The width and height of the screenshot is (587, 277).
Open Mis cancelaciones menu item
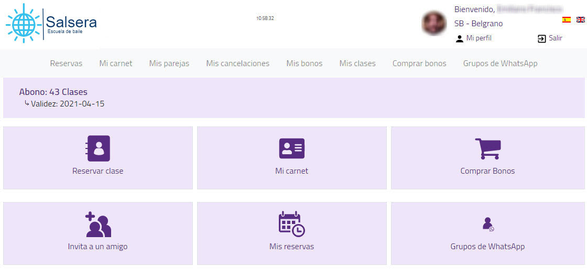pos(237,63)
